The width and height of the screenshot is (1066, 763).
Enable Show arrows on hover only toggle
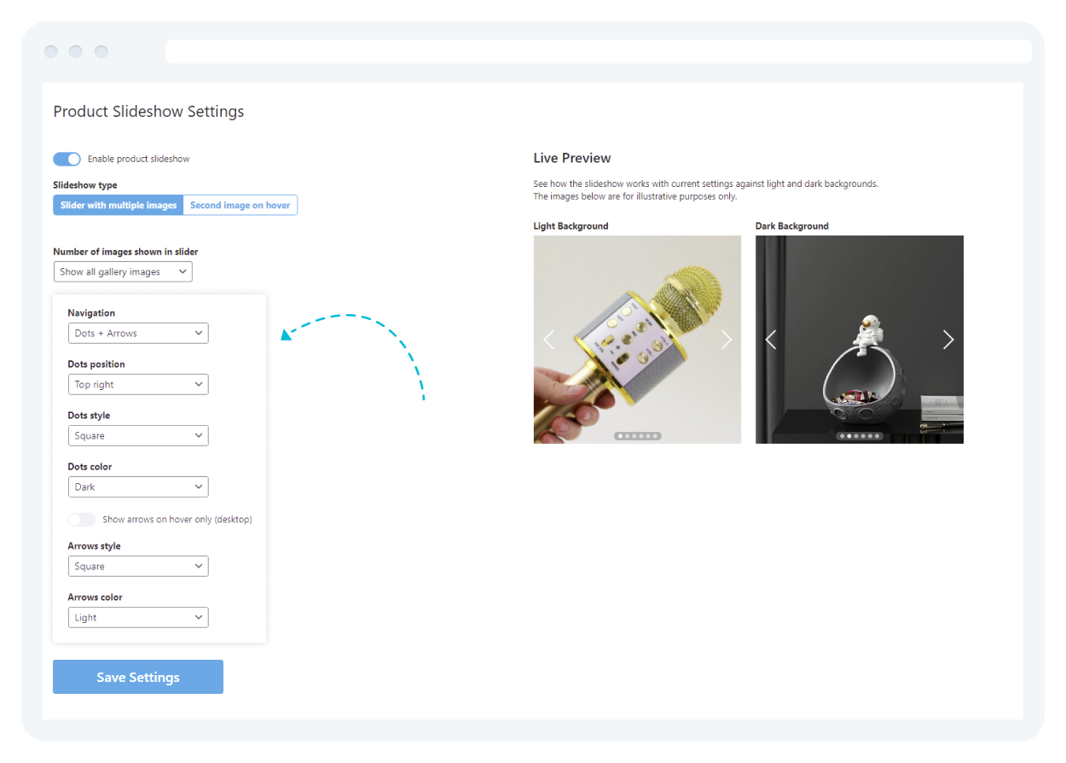(x=82, y=520)
